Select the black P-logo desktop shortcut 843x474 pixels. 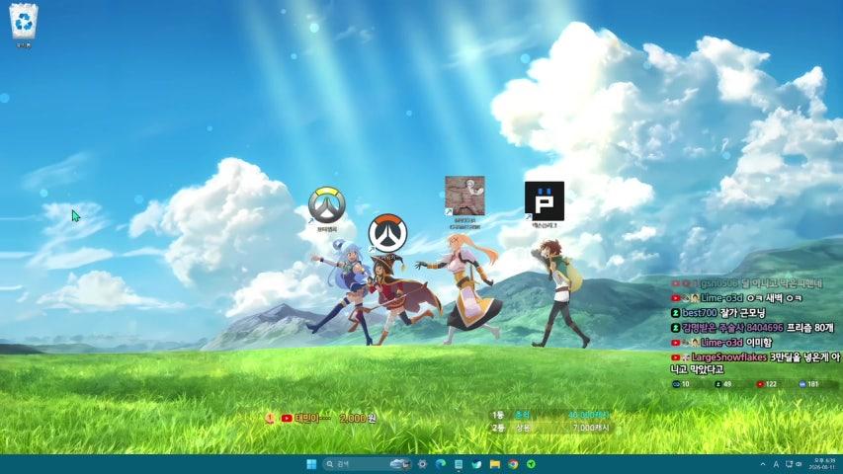[545, 204]
